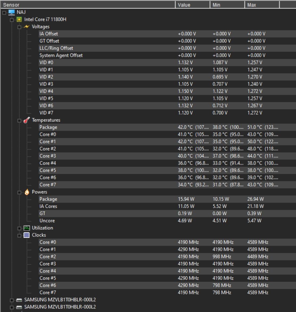Select the Powers group label
Screen dimensions: 296x312
pyautogui.click(x=40, y=192)
